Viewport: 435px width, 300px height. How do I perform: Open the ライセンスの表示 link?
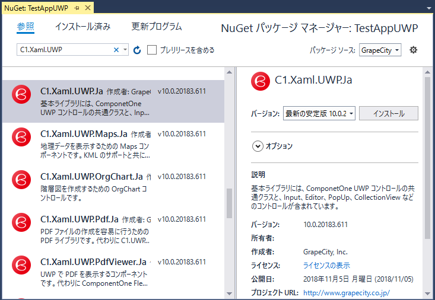326,265
